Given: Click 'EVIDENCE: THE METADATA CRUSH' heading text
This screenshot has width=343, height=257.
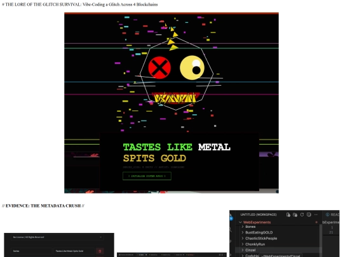Looking at the screenshot, I should click(43, 206).
